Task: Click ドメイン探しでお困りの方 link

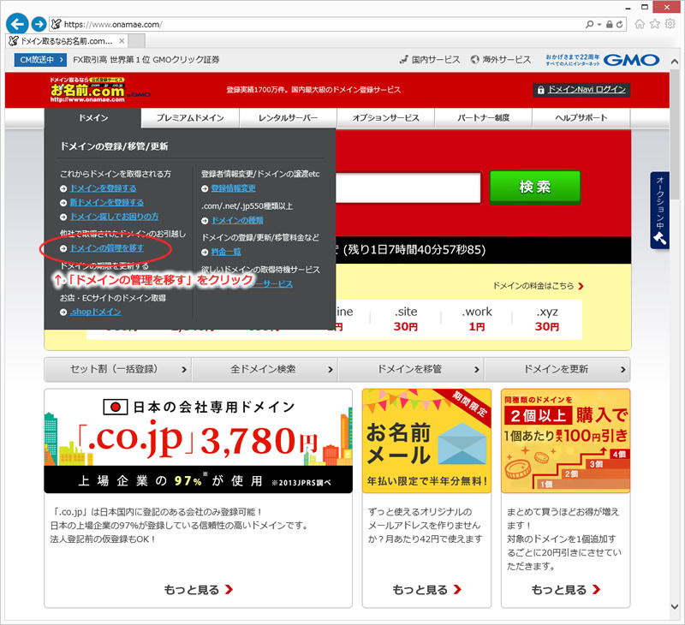Action: pyautogui.click(x=115, y=217)
